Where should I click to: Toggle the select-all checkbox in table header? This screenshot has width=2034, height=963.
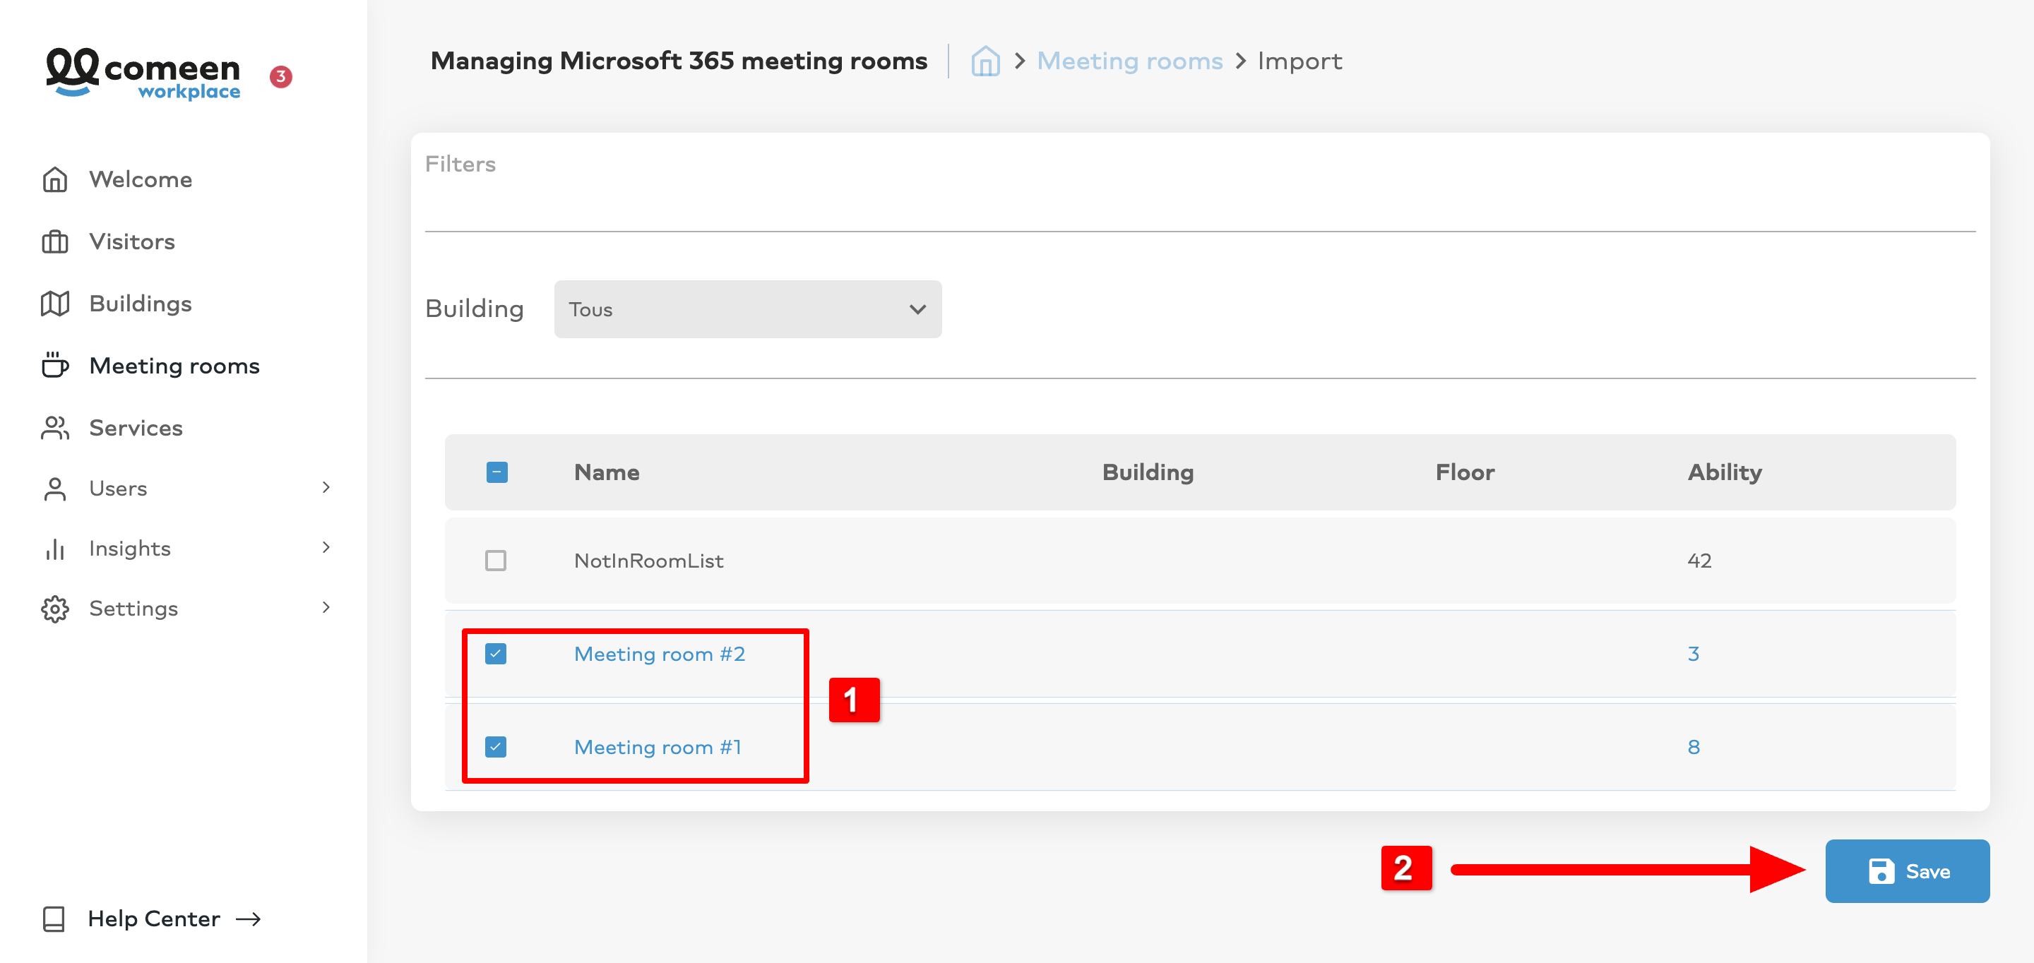coord(496,472)
